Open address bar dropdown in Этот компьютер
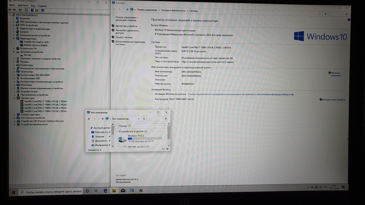Image resolution: width=365 pixels, height=205 pixels. click(138, 119)
